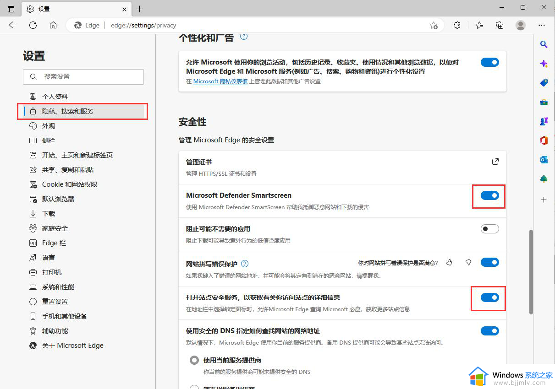Image resolution: width=555 pixels, height=389 pixels.
Task: Add page to favorites star icon
Action: coord(434,26)
